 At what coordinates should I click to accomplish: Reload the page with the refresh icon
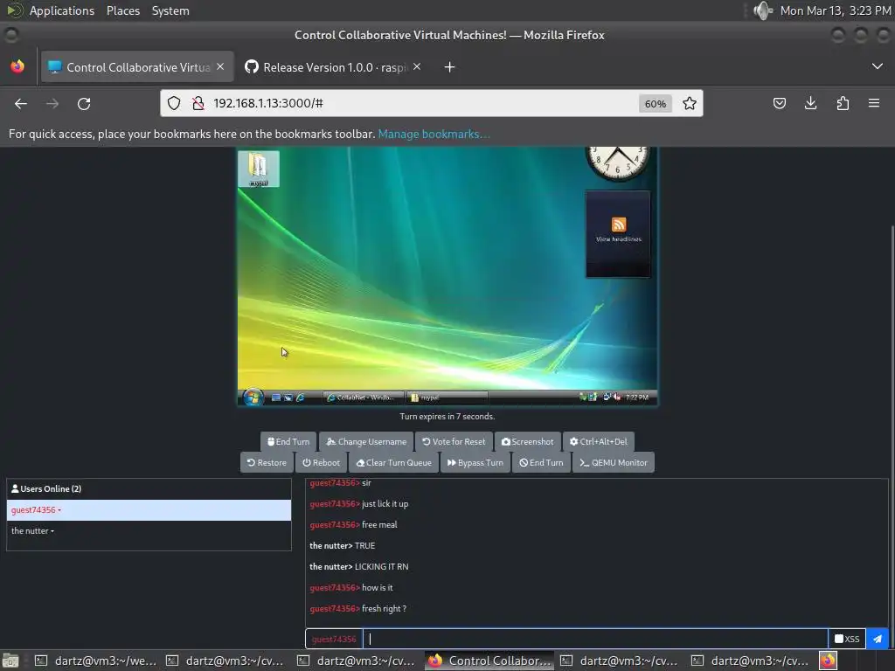point(84,103)
